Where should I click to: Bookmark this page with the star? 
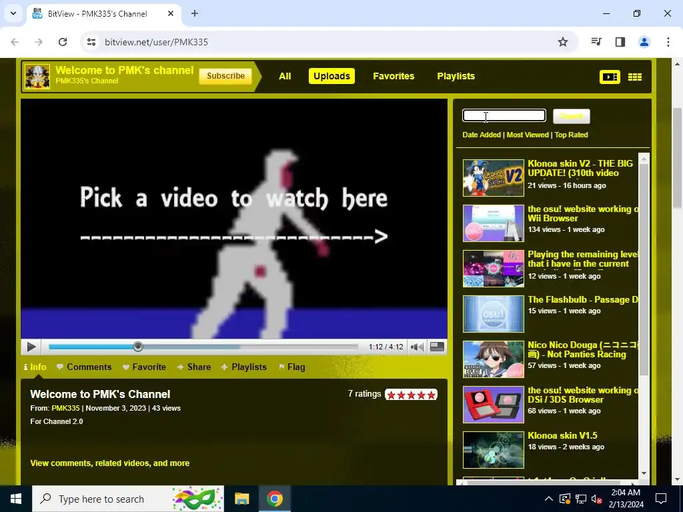[x=563, y=42]
